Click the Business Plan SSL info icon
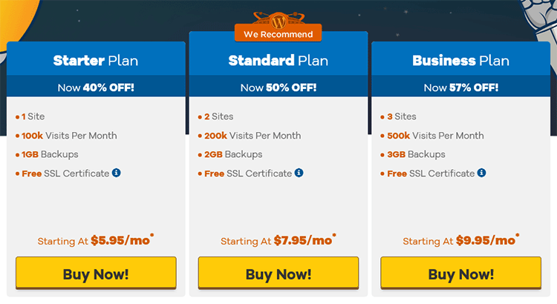The height and width of the screenshot is (304, 557). tap(482, 173)
